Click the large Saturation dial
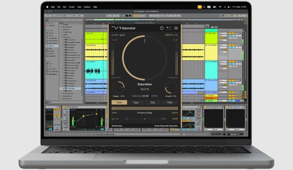This screenshot has height=170, width=293. [x=145, y=58]
